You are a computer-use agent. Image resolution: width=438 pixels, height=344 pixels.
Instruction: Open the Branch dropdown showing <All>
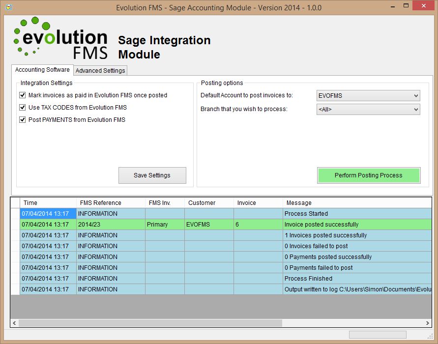(368, 109)
